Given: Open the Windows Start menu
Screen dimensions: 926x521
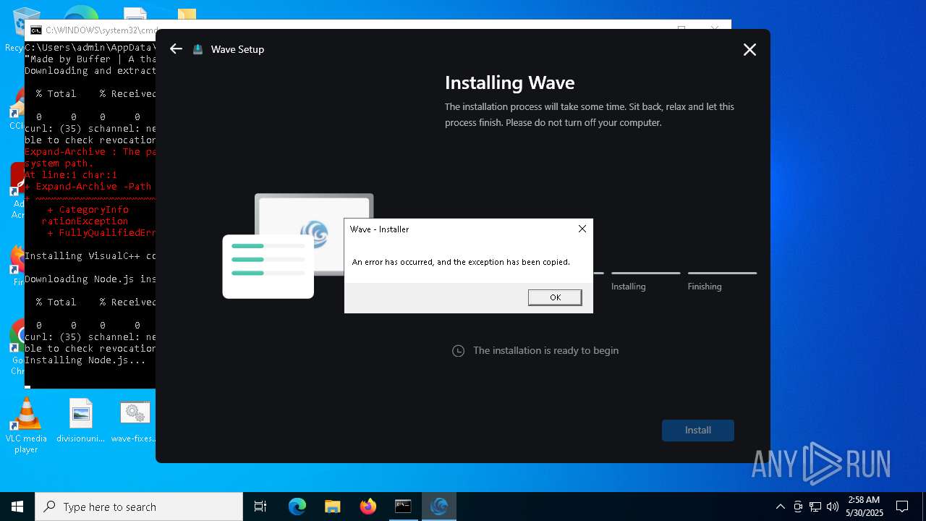Looking at the screenshot, I should click(x=17, y=507).
